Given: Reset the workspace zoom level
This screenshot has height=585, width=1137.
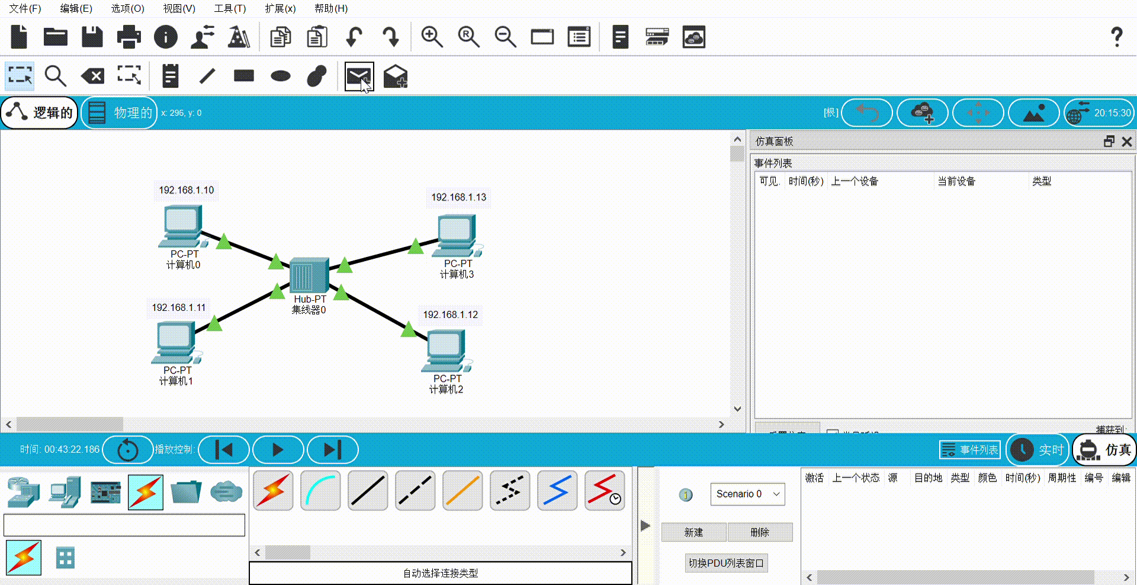Looking at the screenshot, I should [468, 37].
